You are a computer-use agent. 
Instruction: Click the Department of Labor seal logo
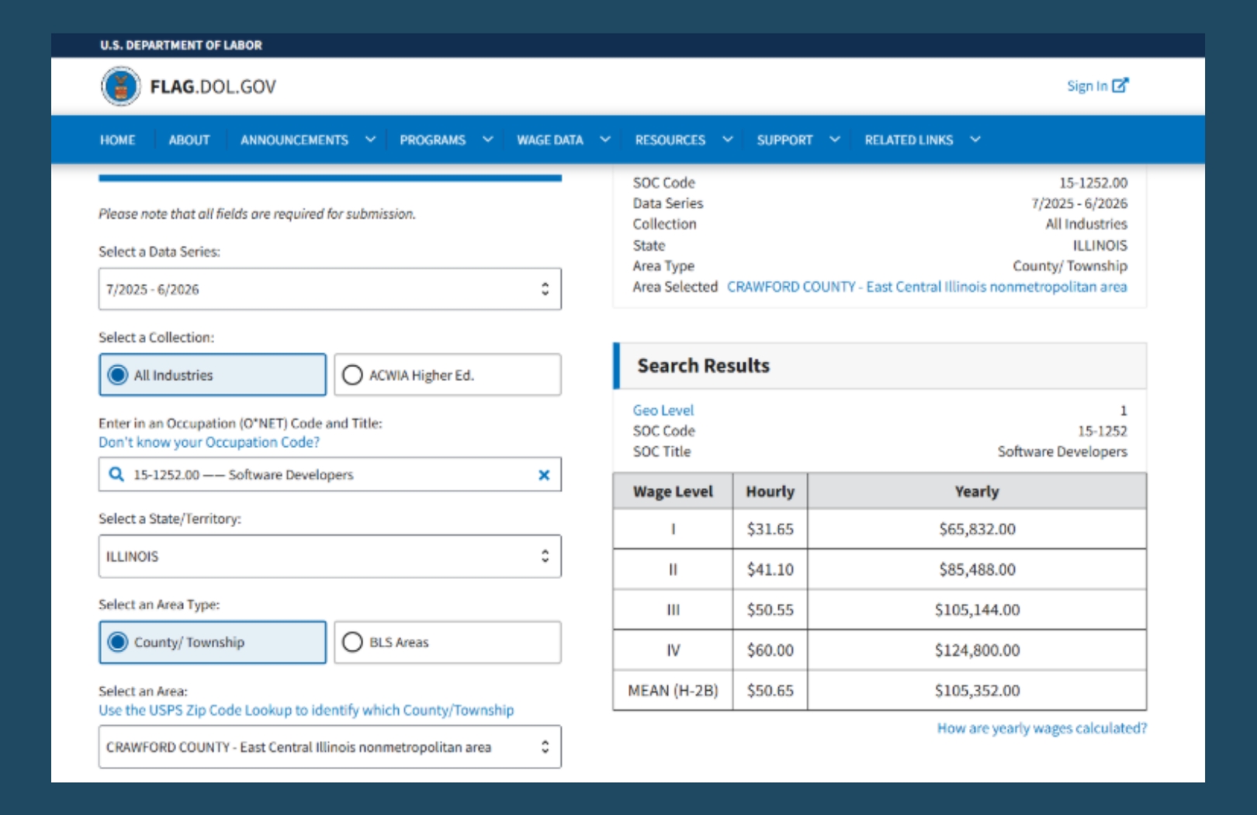pos(120,86)
